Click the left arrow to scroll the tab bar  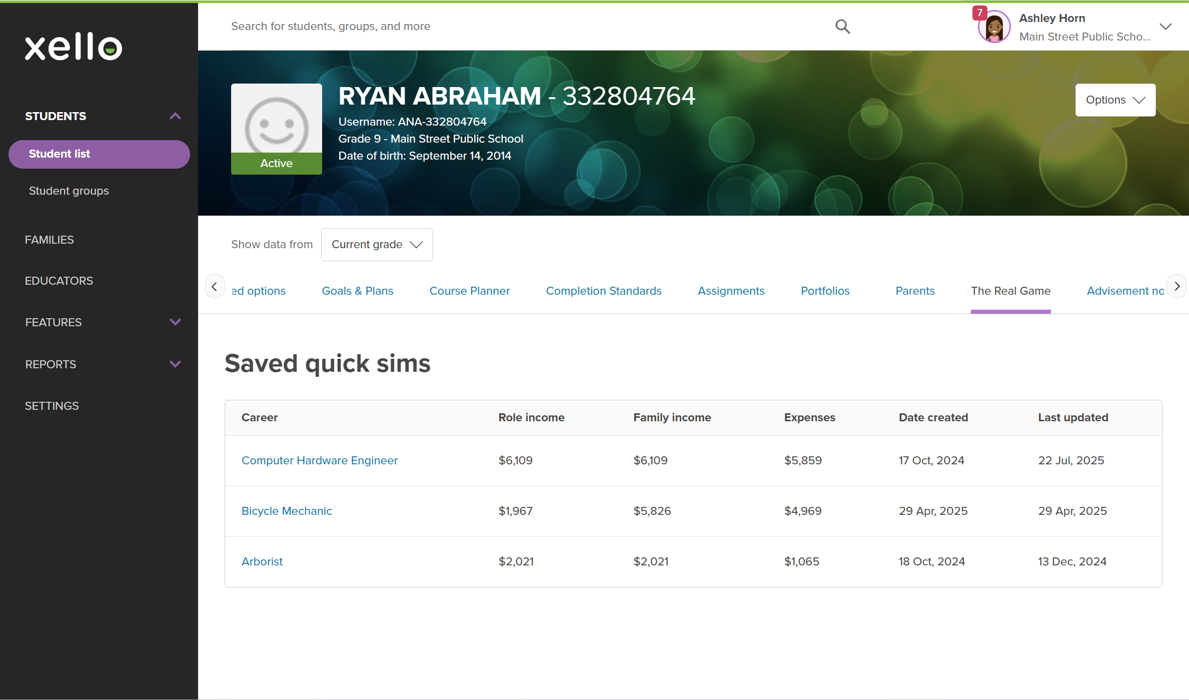[x=215, y=286]
